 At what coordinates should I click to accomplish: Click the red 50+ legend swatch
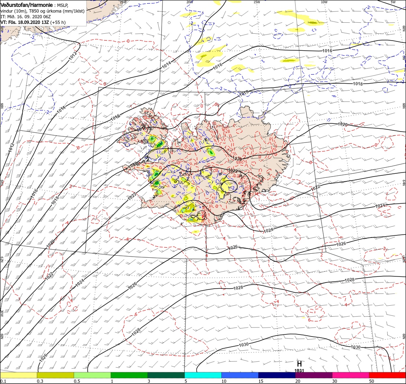pos(388,375)
